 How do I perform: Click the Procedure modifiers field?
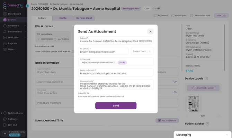coord(55,103)
